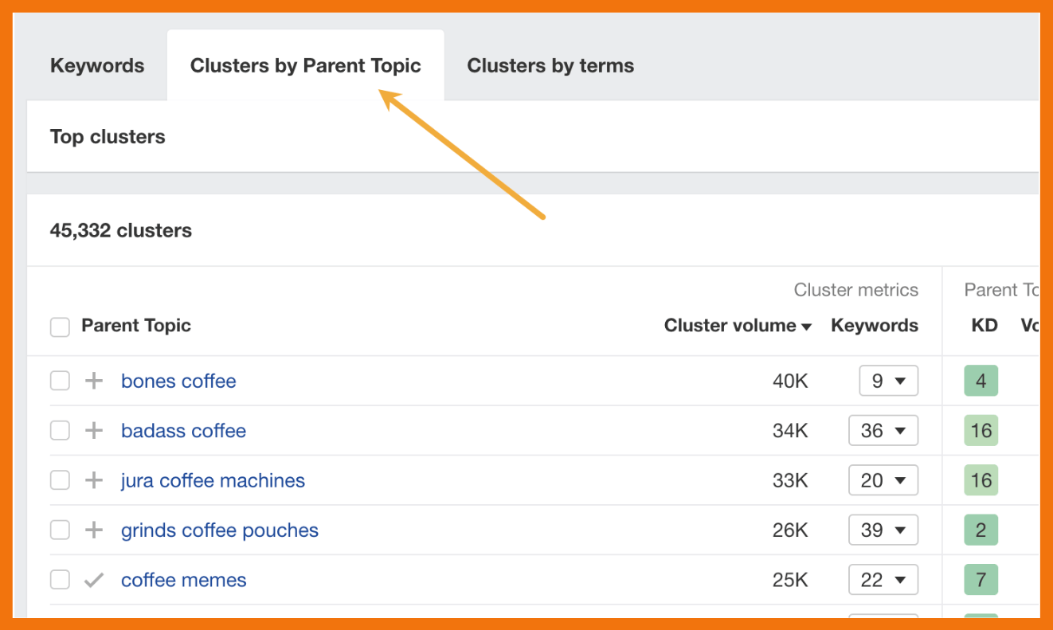Click the plus icon beside jura coffee machines
Image resolution: width=1053 pixels, height=630 pixels.
point(93,480)
